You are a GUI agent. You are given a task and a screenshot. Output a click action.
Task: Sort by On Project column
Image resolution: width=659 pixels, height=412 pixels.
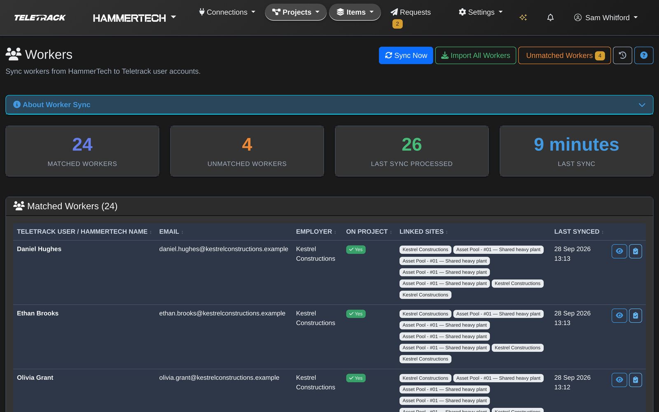coord(369,232)
